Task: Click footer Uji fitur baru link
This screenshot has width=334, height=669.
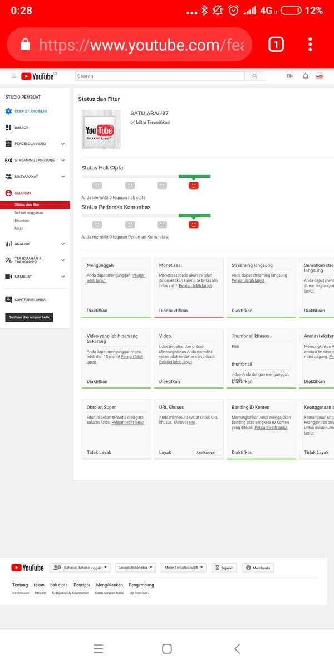Action: [x=140, y=593]
